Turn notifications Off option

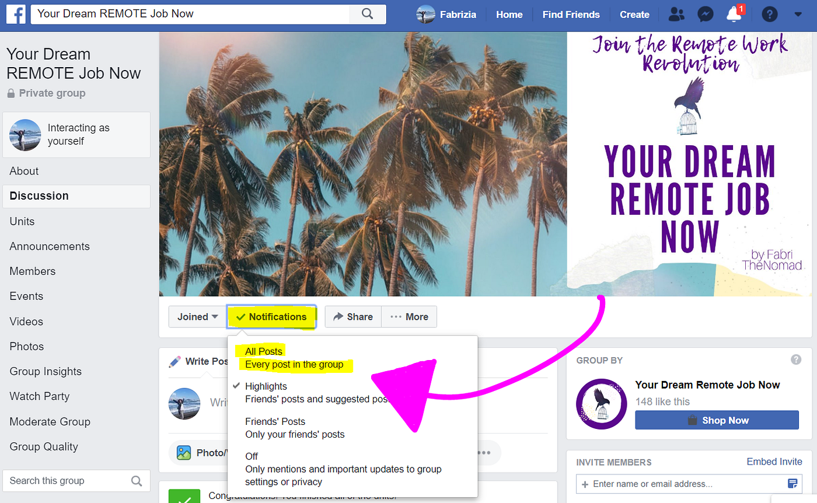tap(352, 469)
